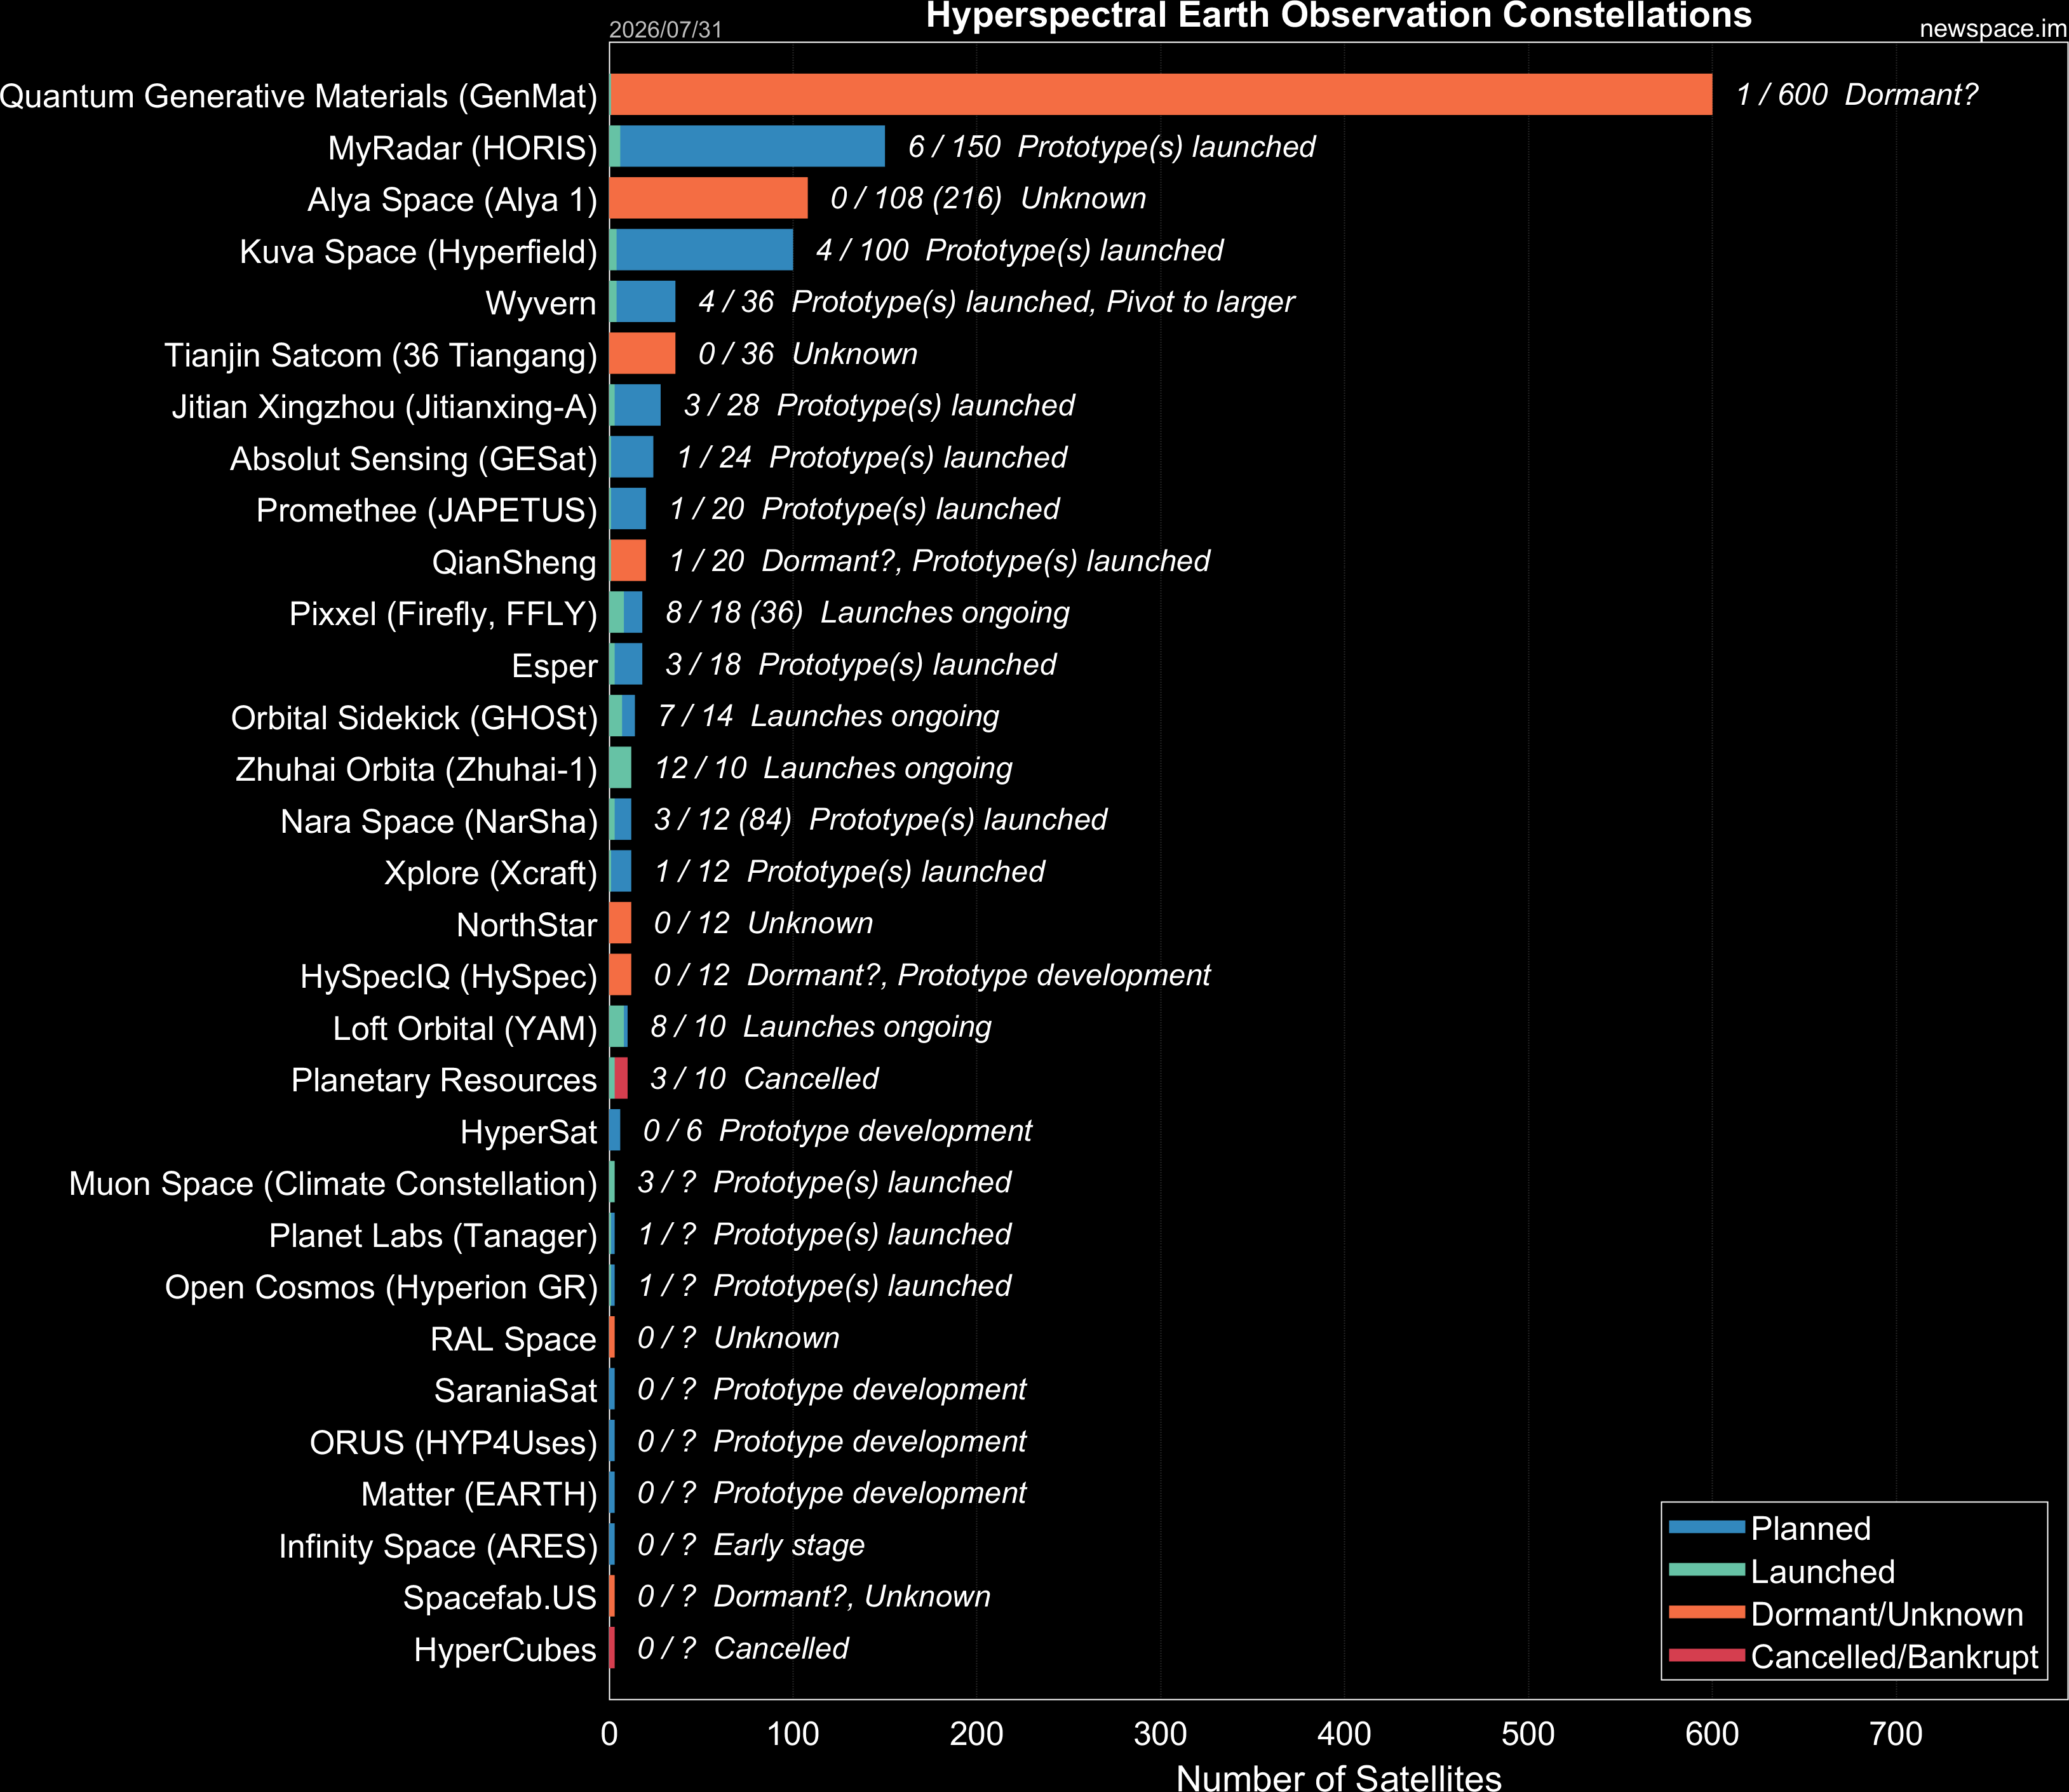The width and height of the screenshot is (2069, 1792).
Task: Click the blue MyRadar (HORIS) bar
Action: [x=752, y=146]
